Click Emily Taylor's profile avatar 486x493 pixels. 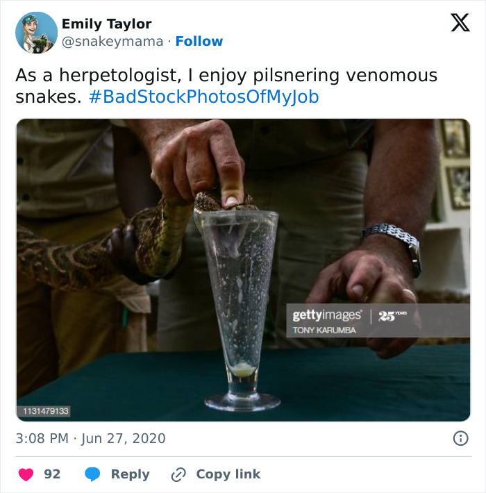[x=37, y=33]
